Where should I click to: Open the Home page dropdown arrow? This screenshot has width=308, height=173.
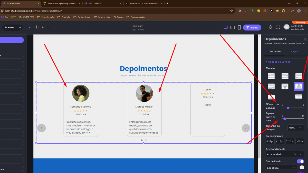click(x=20, y=28)
